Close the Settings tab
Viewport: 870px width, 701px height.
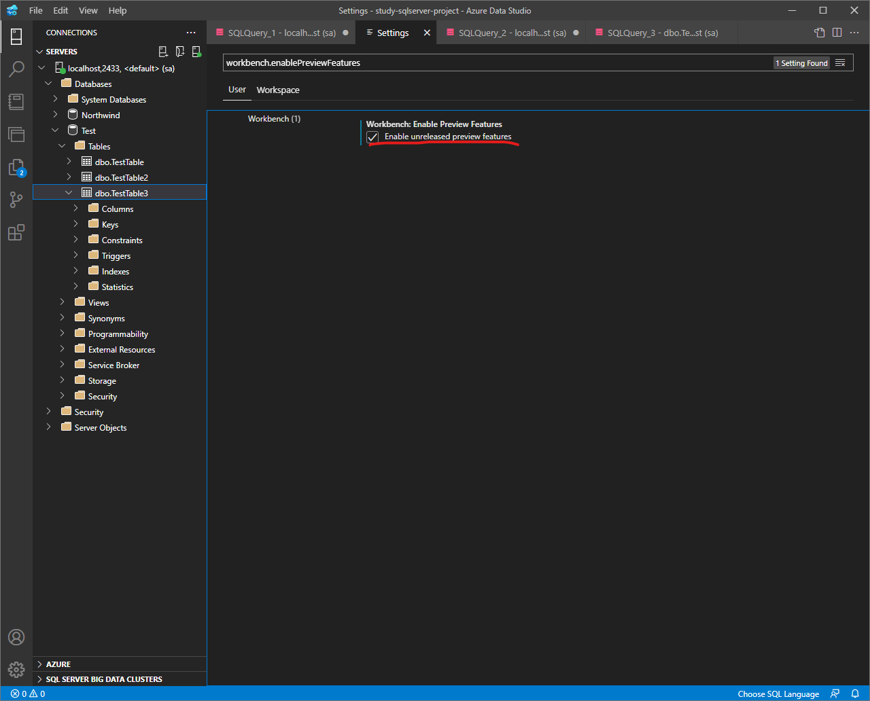(x=428, y=33)
